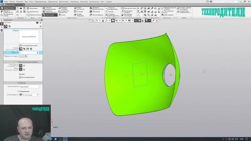
Task: Select the Прямоугольник sketch tool
Action: point(34,15)
